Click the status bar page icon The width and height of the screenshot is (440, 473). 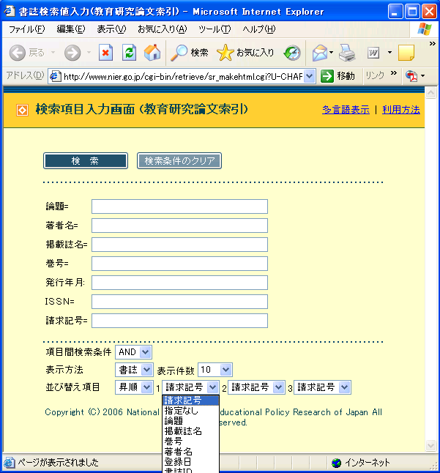9,463
